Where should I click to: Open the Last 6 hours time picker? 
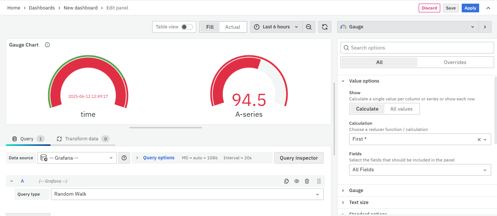276,27
